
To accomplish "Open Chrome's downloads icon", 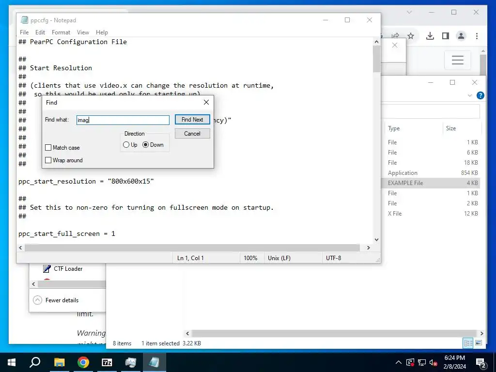I will pos(430,36).
